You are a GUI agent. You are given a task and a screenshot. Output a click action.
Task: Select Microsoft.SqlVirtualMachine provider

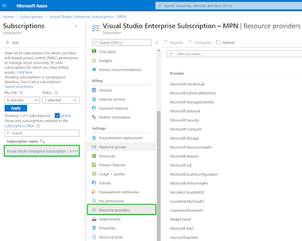(193, 93)
